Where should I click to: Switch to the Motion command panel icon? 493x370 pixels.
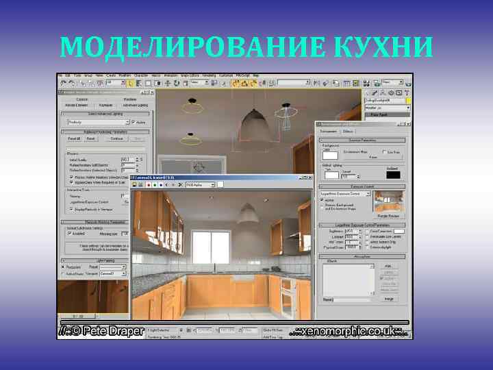[x=391, y=92]
